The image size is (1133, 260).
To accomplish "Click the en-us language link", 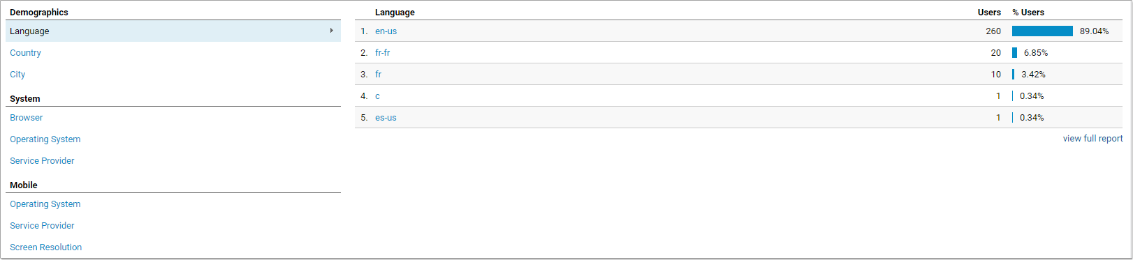I will pyautogui.click(x=386, y=31).
